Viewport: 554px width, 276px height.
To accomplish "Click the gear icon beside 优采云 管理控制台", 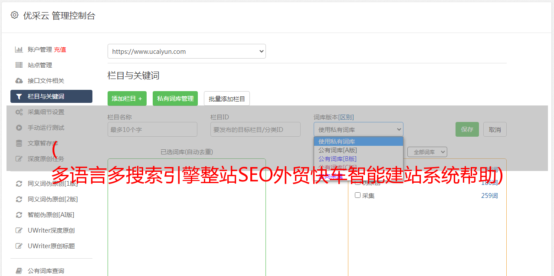I will click(x=14, y=15).
